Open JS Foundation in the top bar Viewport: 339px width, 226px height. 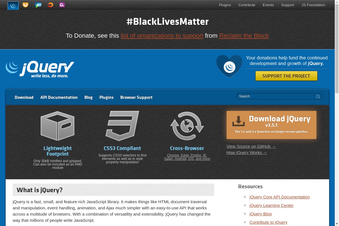pos(313,5)
